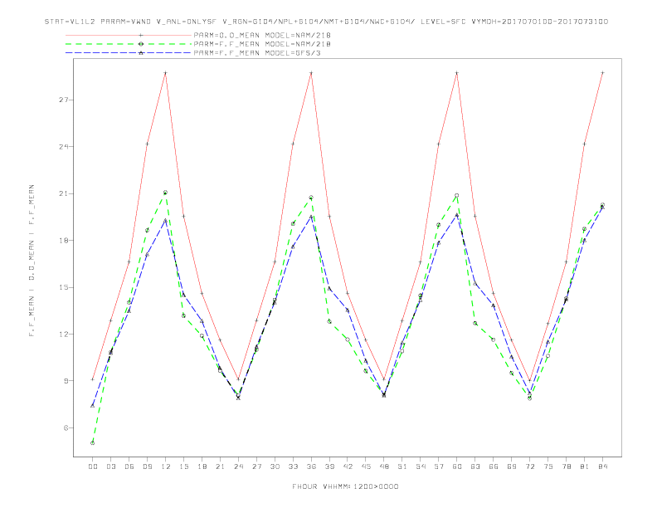Image resolution: width=657 pixels, height=508 pixels.
Task: Select legend text PARM=F.F_MEAN MODEL=GFS/3
Action: point(257,53)
